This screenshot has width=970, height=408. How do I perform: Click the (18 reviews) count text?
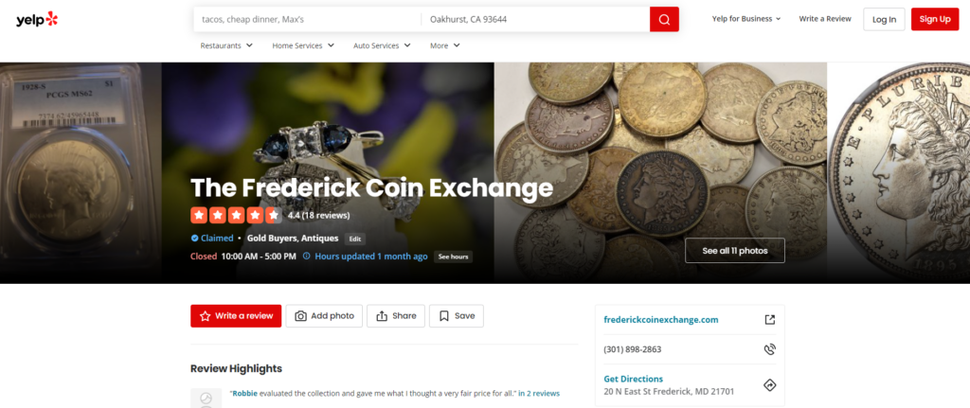326,215
